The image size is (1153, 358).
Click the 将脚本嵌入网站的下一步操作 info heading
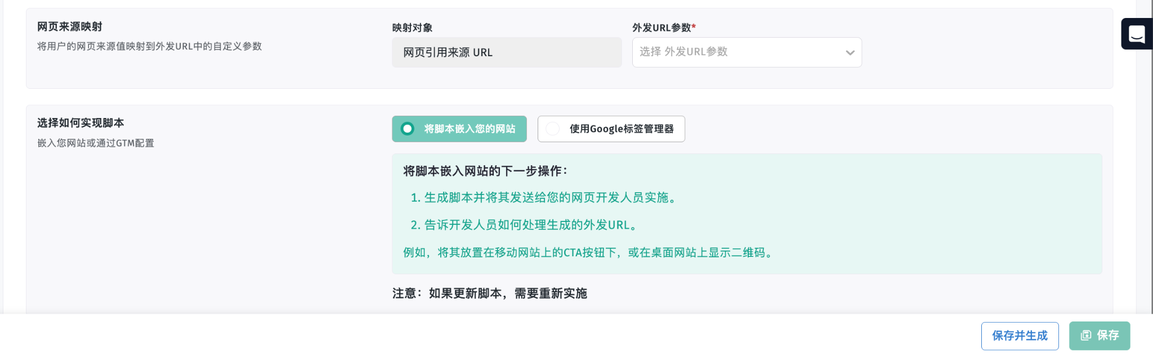(485, 171)
